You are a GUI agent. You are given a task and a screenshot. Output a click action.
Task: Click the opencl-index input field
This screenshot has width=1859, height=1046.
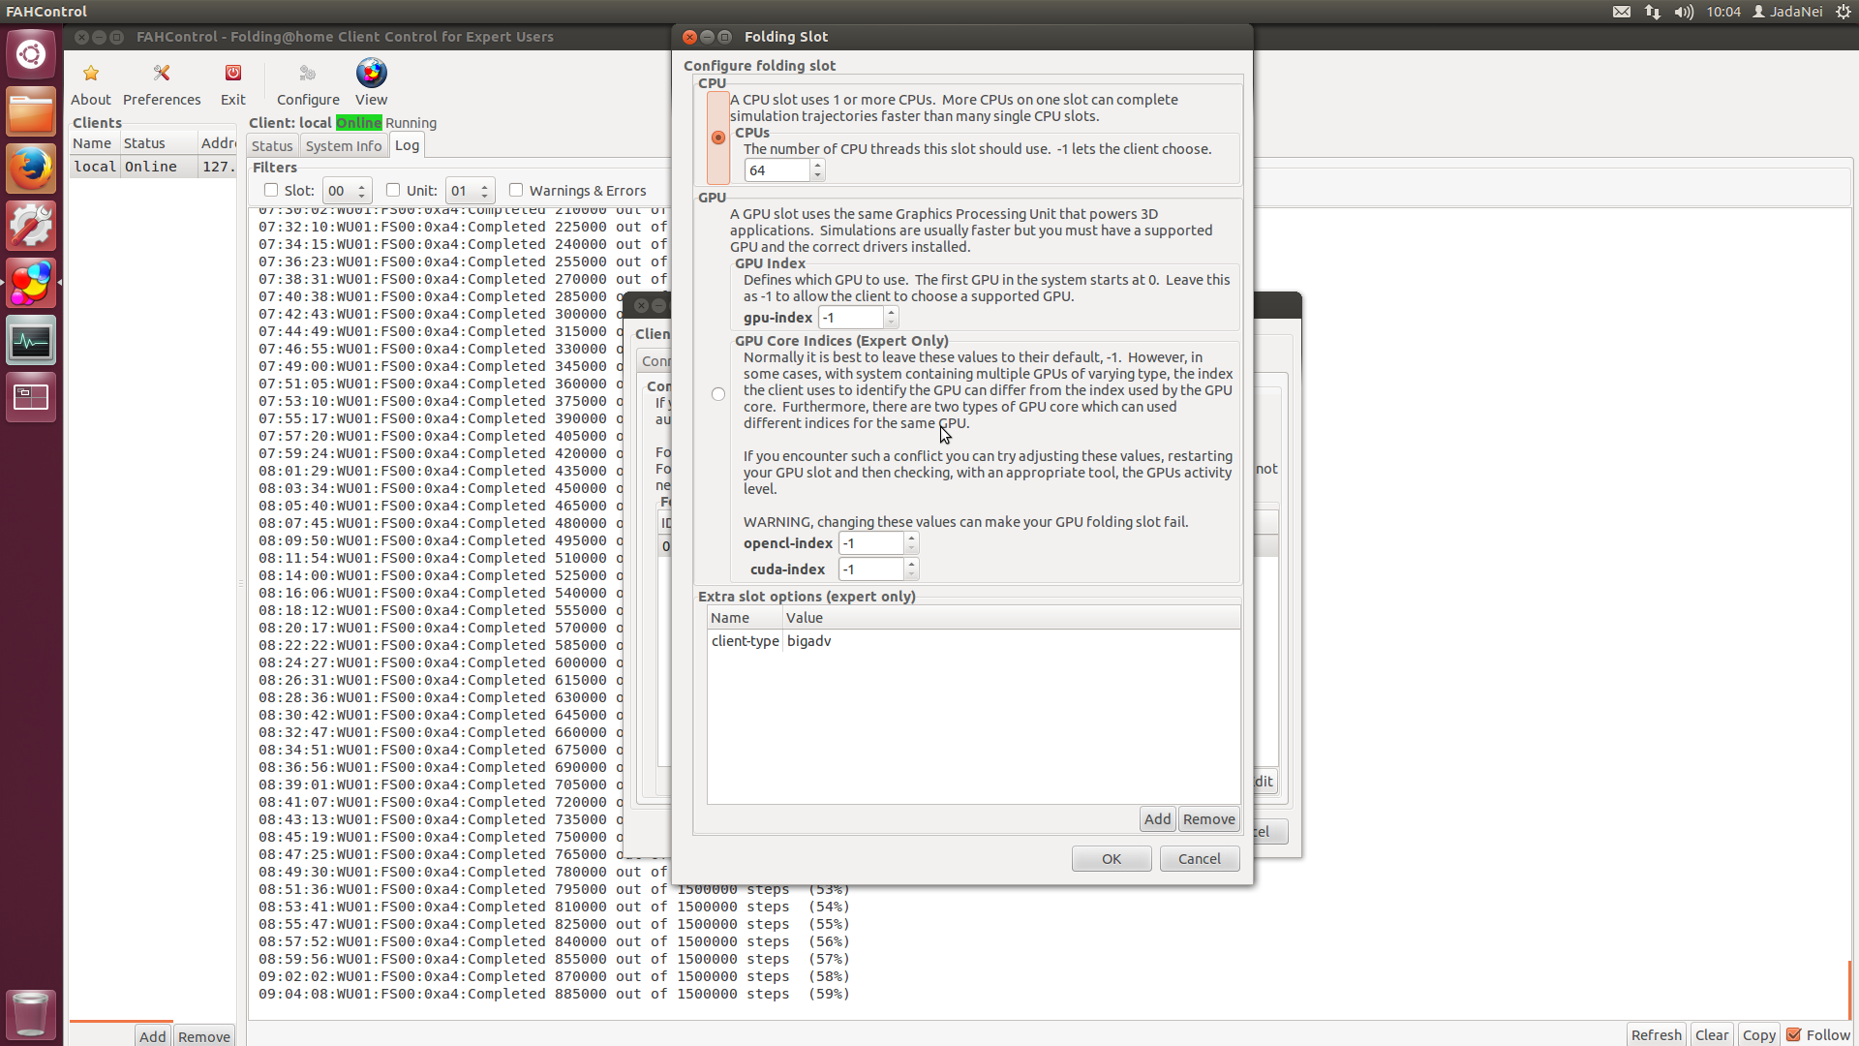click(x=870, y=543)
